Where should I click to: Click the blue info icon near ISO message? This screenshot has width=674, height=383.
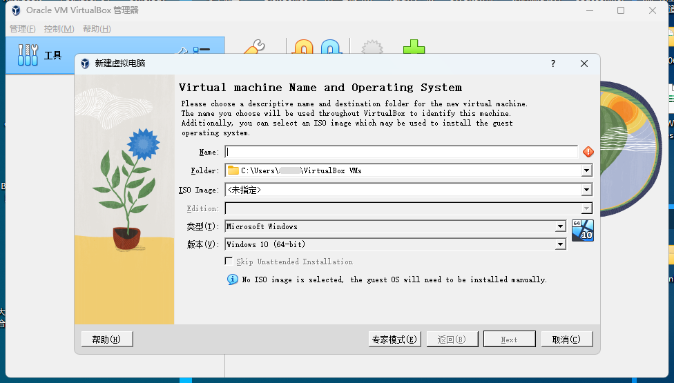tap(233, 279)
